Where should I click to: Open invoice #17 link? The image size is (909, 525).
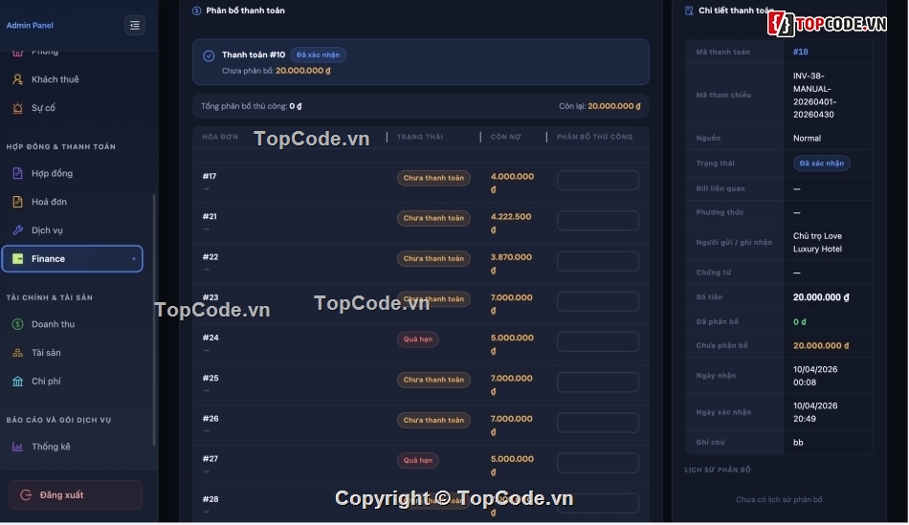210,176
